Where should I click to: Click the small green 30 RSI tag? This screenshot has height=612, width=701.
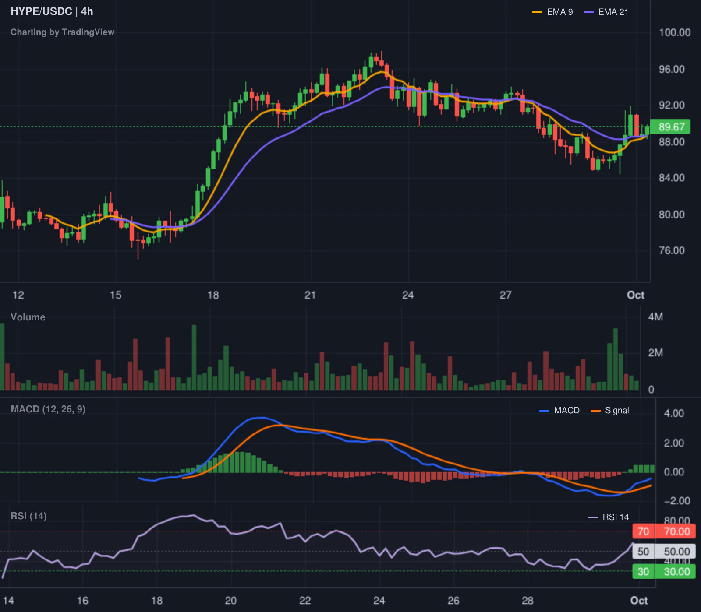pos(643,572)
